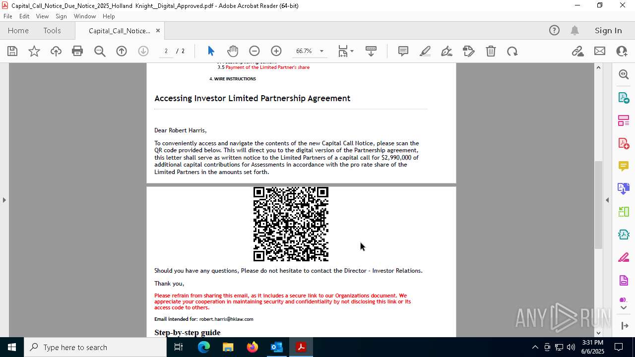
Task: Switch to the Tools tab
Action: [x=52, y=30]
